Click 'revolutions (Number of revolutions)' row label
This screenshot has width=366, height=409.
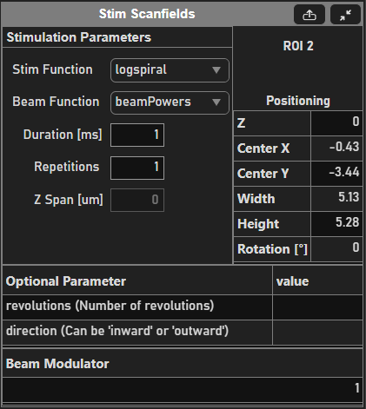point(110,306)
